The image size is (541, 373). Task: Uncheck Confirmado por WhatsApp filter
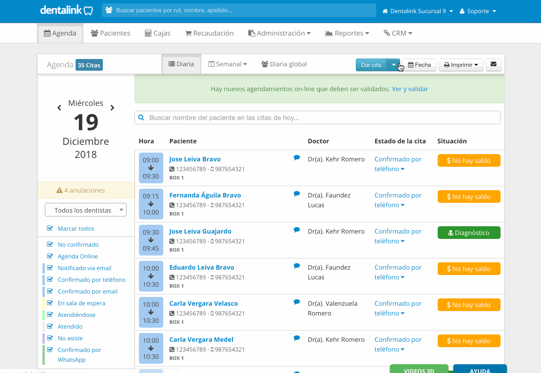50,350
